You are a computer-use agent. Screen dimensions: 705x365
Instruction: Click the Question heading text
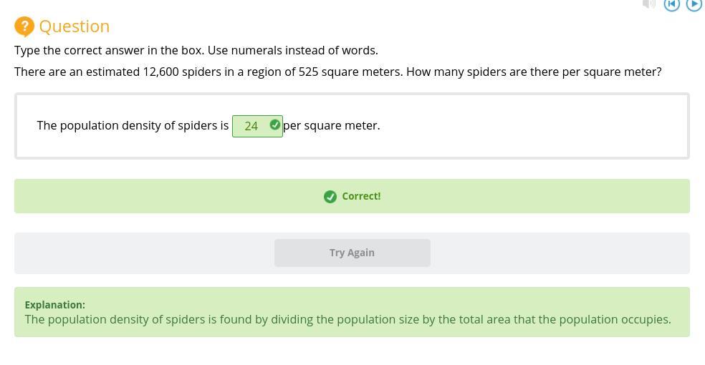(x=74, y=26)
